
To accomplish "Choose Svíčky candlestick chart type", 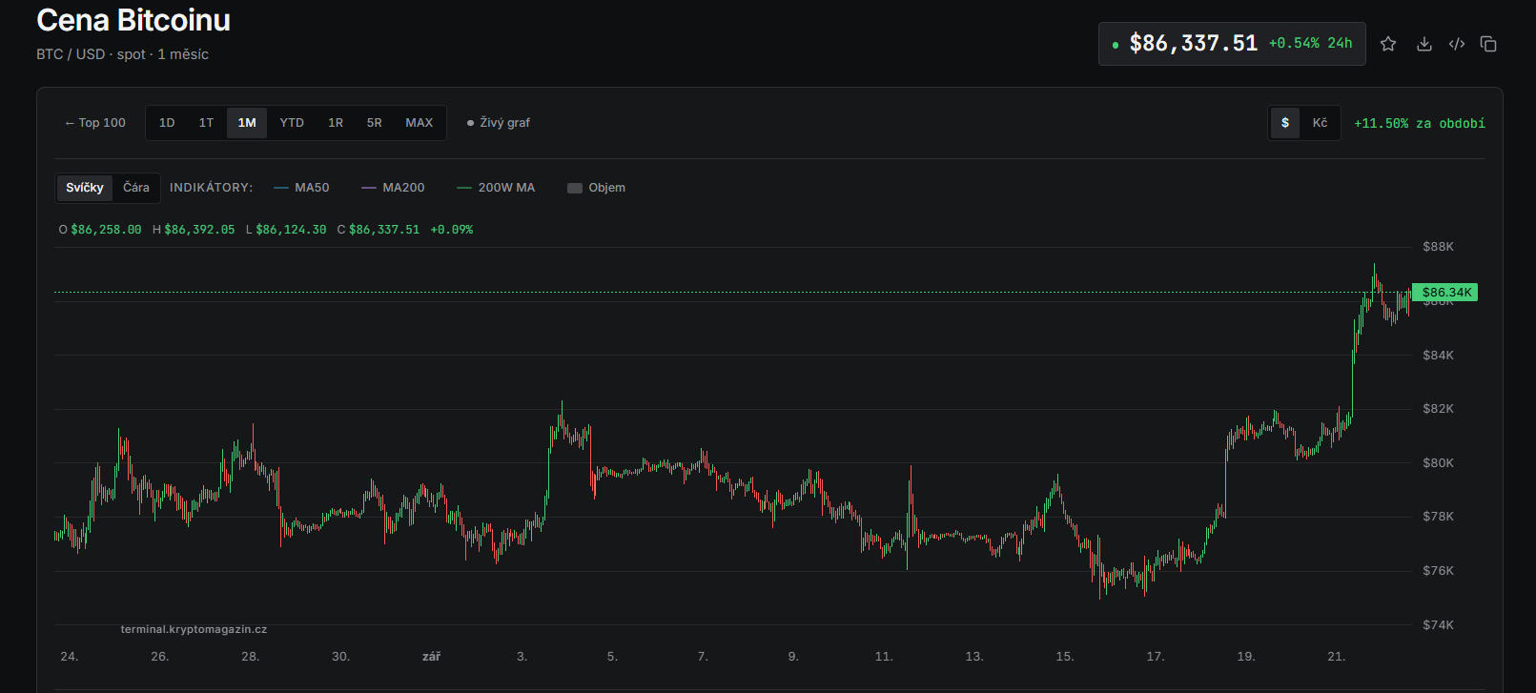I will tap(85, 188).
